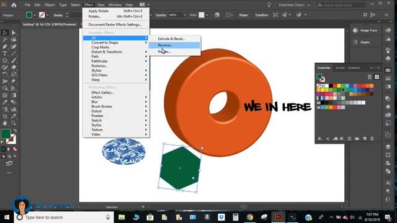Open the Arrange Documents dropdown

coord(145,4)
